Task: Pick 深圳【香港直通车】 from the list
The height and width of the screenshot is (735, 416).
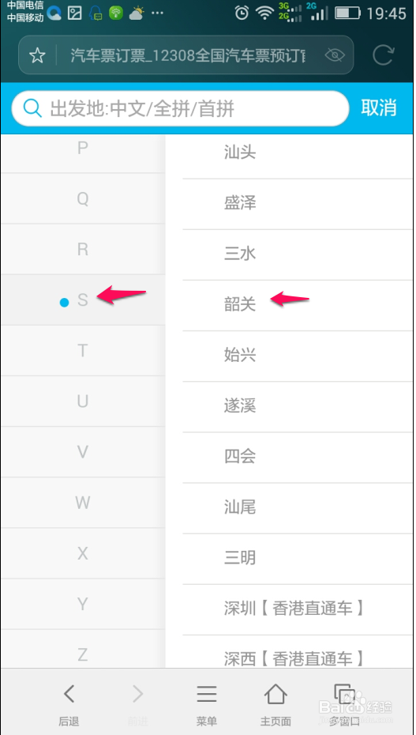Action: pos(298,609)
